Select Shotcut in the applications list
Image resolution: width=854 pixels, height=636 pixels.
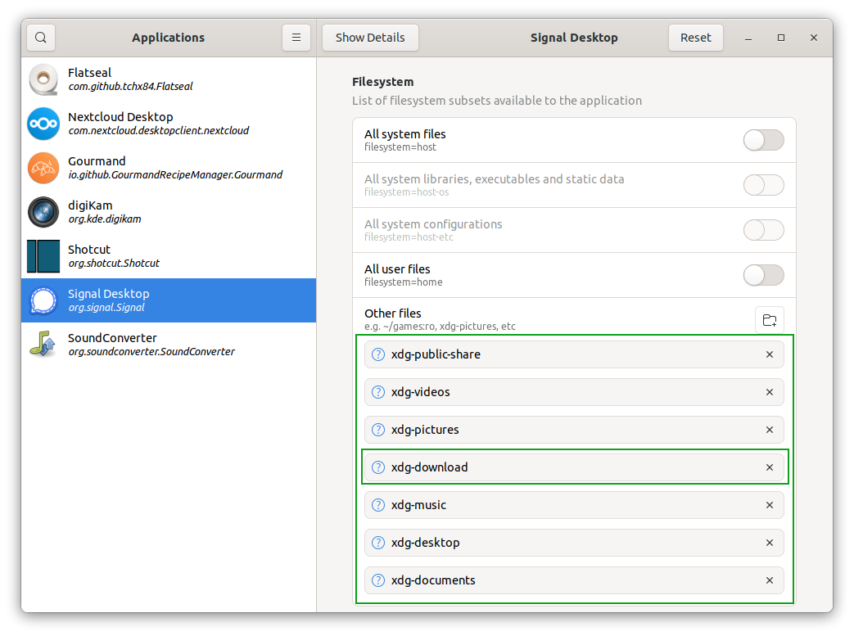[x=169, y=256]
